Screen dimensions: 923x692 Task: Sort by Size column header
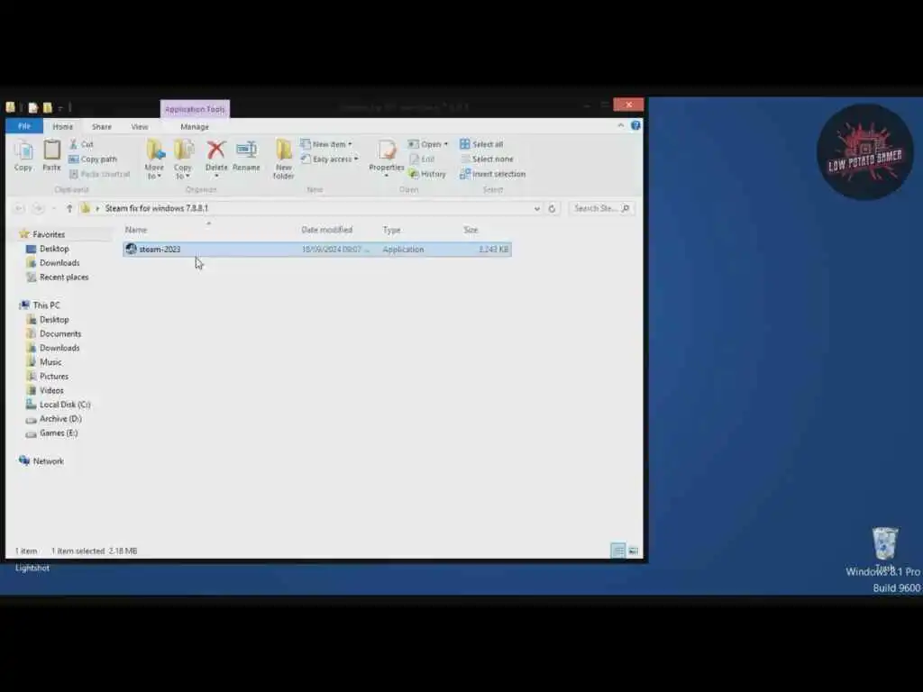click(x=471, y=230)
